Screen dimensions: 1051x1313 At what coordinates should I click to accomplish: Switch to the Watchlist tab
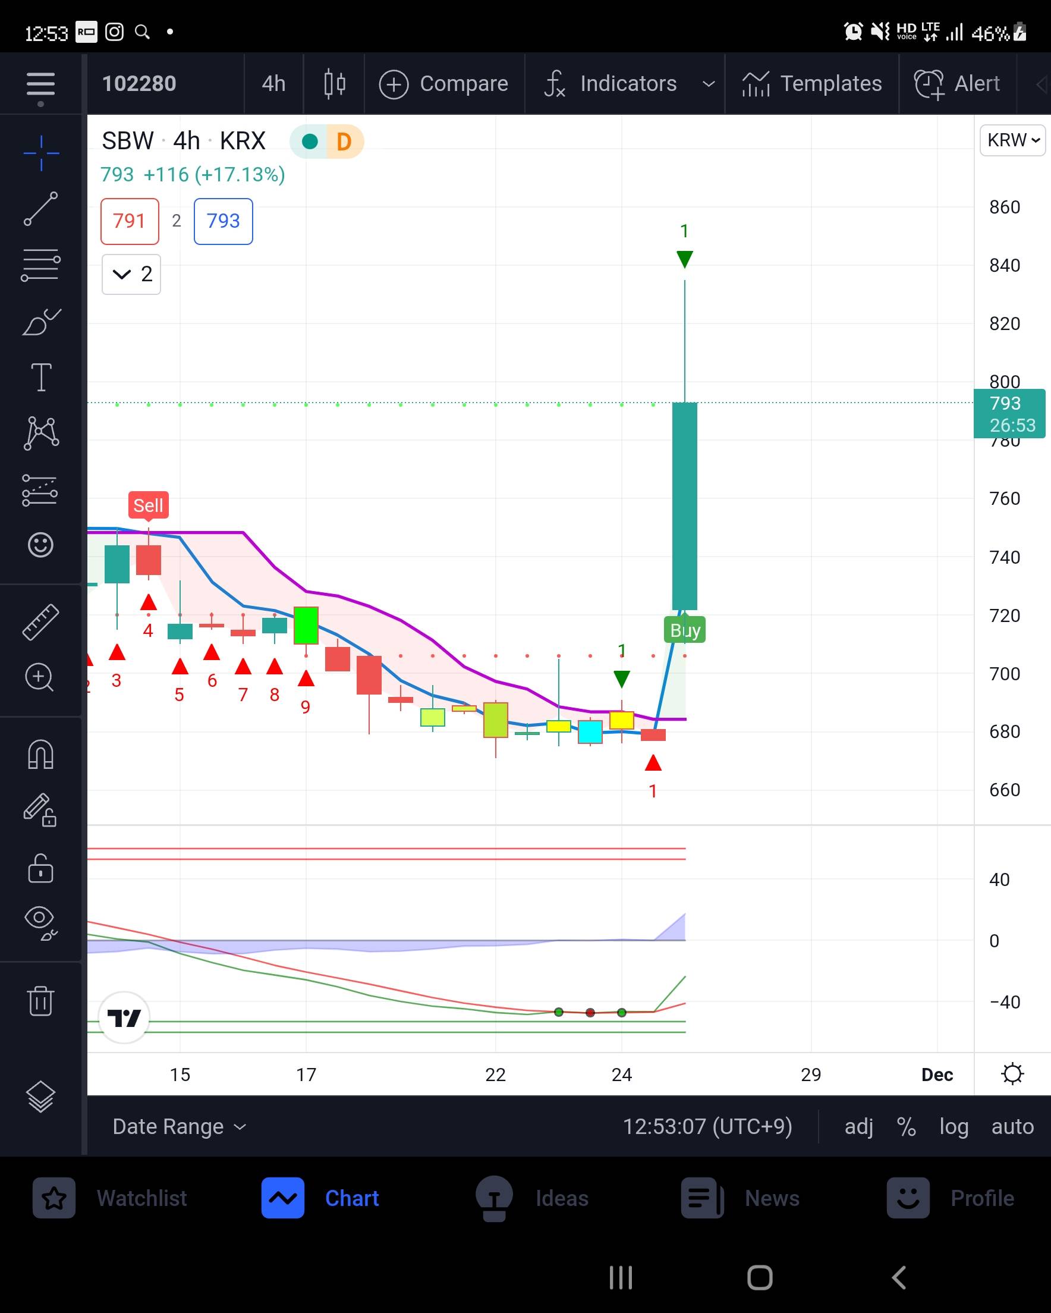pos(109,1198)
